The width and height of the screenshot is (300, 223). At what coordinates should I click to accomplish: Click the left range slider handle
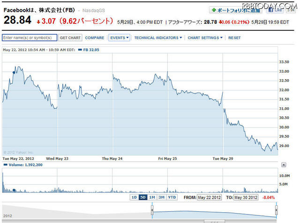click(x=152, y=210)
